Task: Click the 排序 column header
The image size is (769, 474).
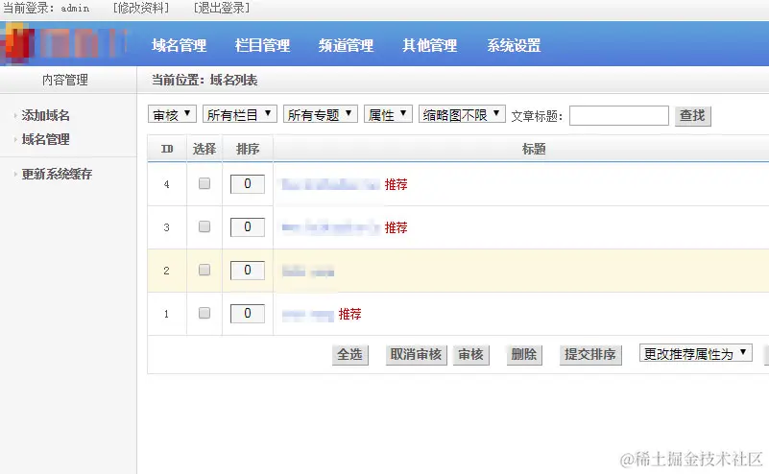Action: 248,149
